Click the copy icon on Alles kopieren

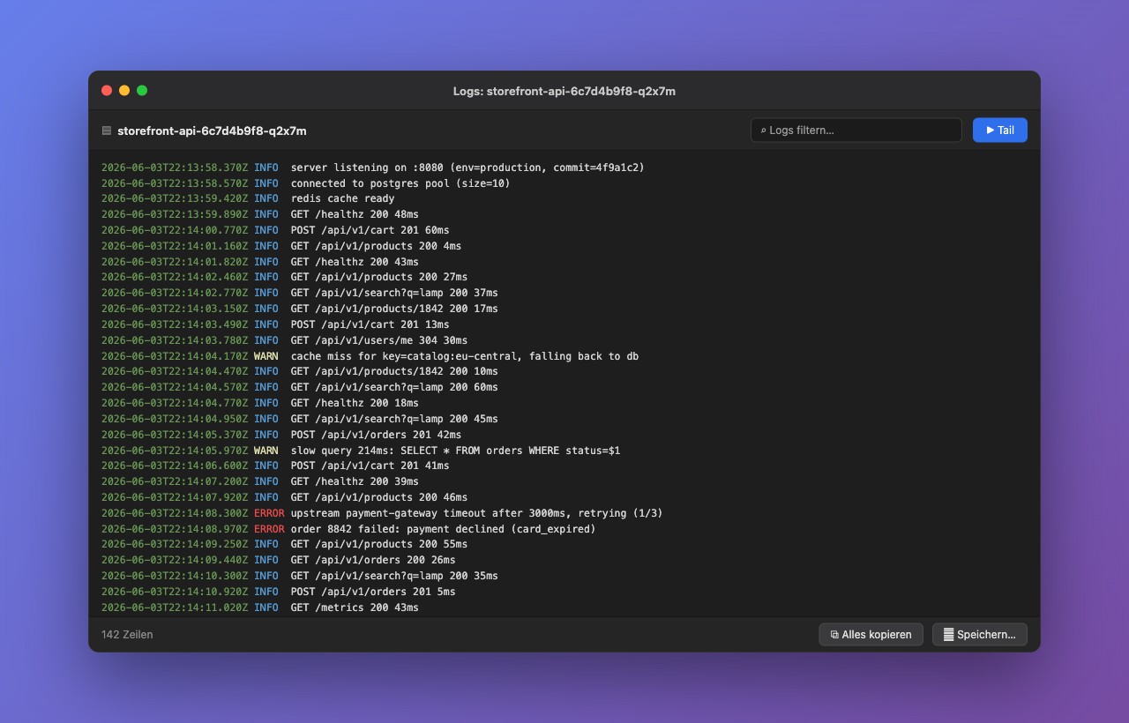coord(834,635)
